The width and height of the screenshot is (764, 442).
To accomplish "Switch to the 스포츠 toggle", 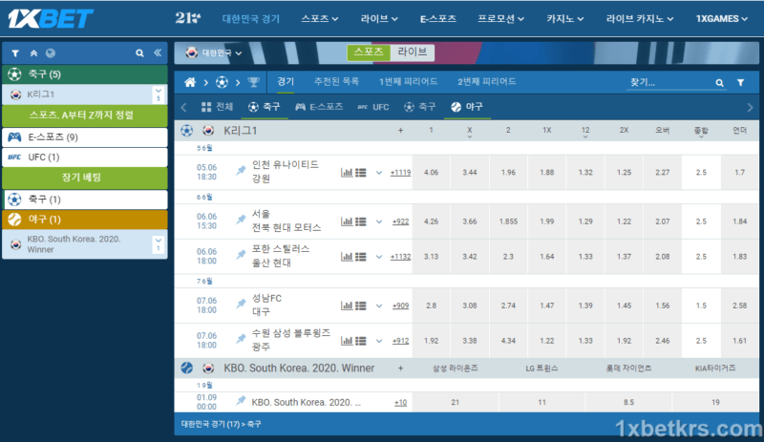I will tap(369, 53).
